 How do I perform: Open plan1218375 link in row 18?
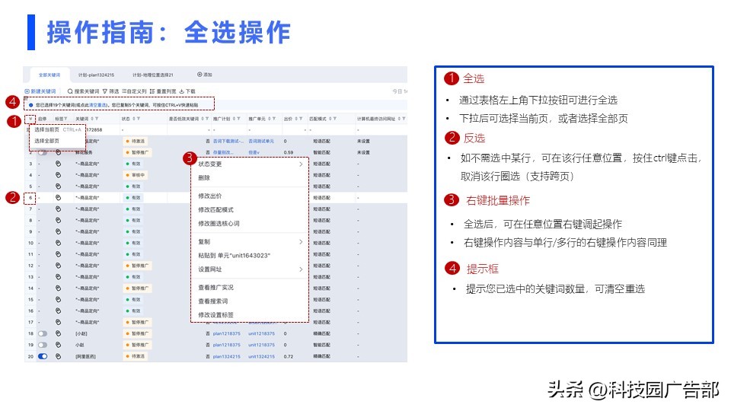click(227, 333)
